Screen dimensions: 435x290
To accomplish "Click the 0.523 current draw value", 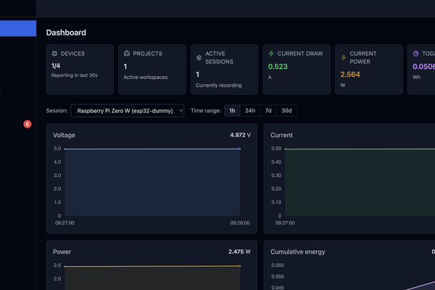I will [278, 67].
